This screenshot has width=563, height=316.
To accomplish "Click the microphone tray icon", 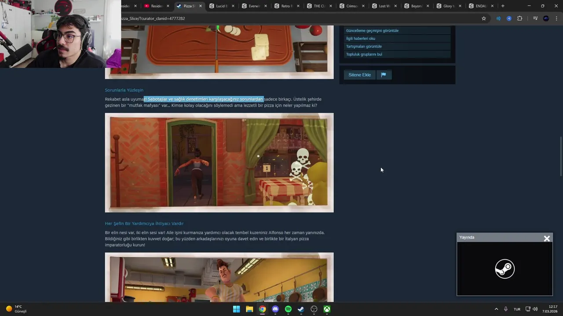I will click(506, 309).
